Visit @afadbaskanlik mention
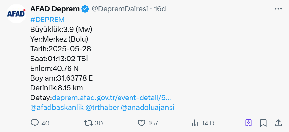 pyautogui.click(x=57, y=107)
